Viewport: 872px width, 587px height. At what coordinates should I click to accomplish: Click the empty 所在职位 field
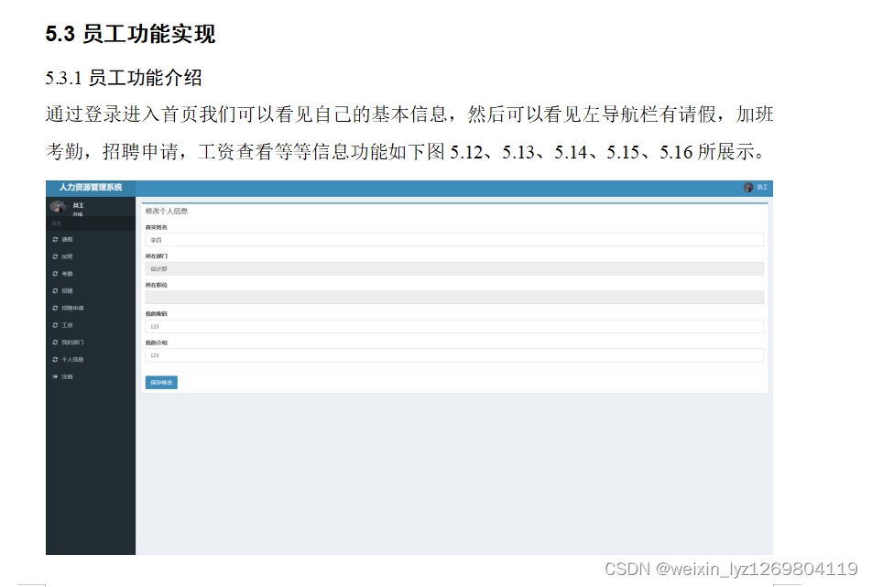[454, 298]
